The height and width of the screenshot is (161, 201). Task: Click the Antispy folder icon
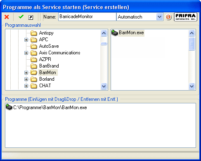[34, 33]
